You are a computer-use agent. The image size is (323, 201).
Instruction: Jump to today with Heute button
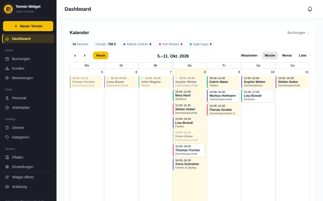[101, 56]
